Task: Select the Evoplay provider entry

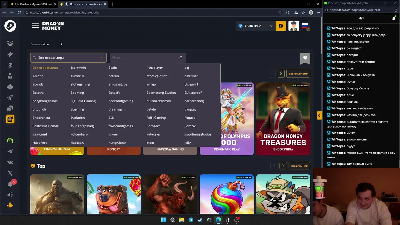Action: (x=190, y=109)
